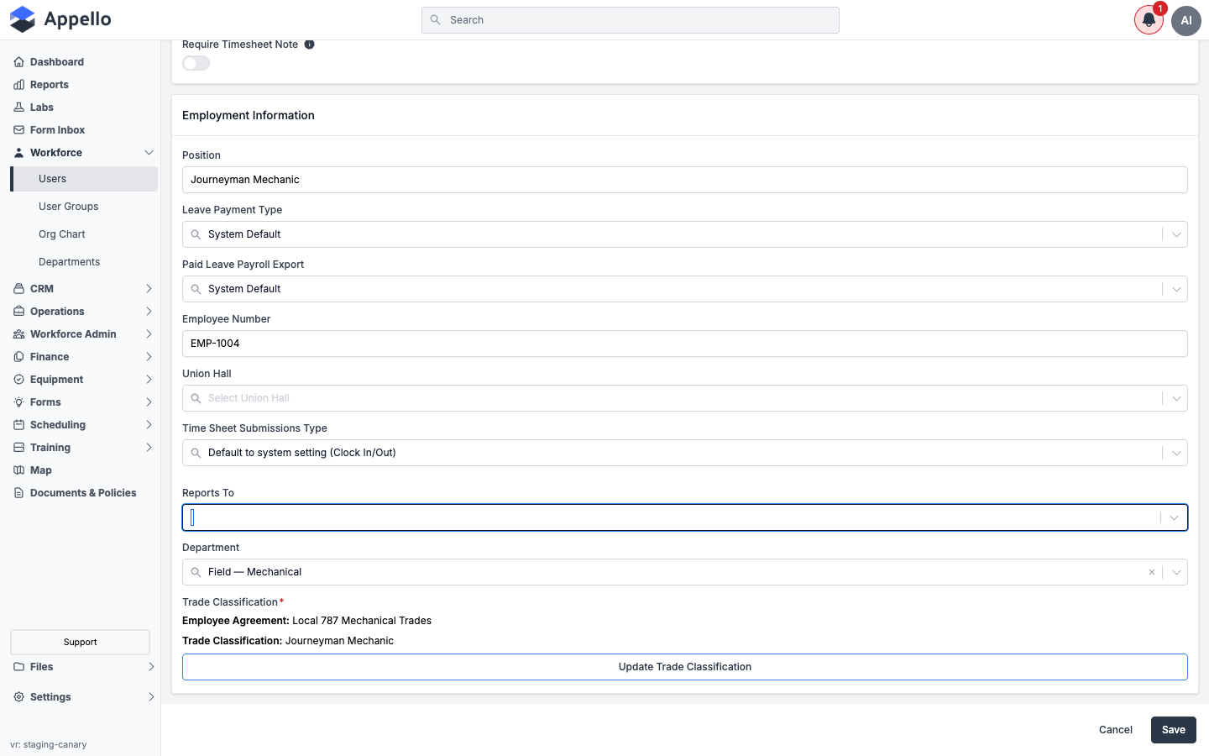Click the Scheduling calendar icon
1209x756 pixels.
(18, 425)
